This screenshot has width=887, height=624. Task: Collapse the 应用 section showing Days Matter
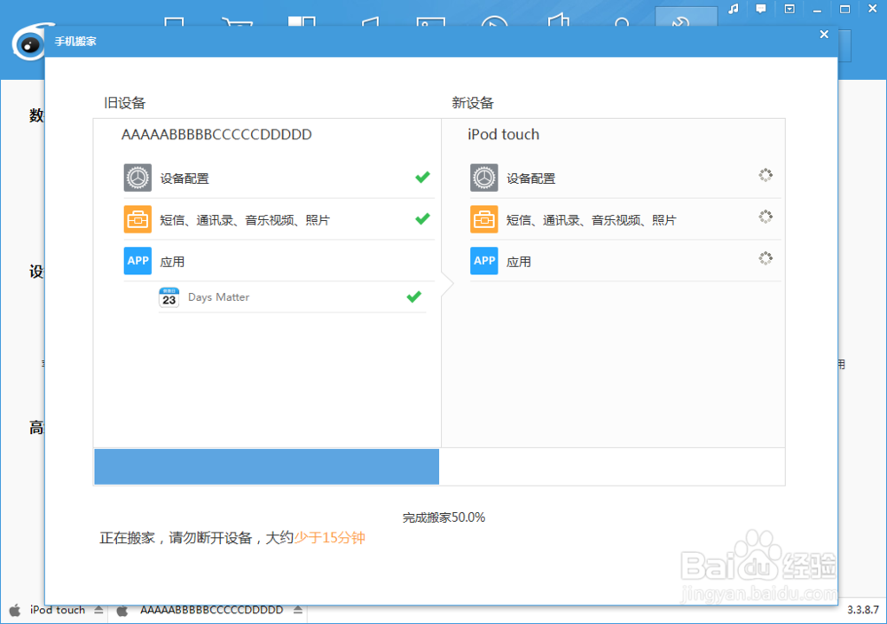click(173, 260)
